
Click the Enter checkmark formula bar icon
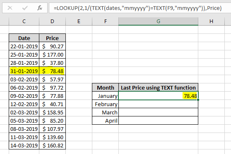[25, 8]
